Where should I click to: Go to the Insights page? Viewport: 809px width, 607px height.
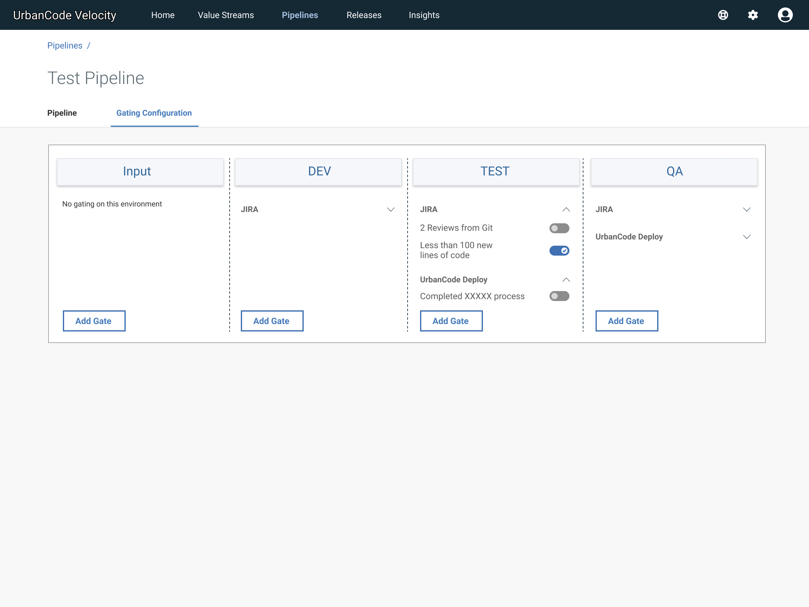(x=424, y=15)
